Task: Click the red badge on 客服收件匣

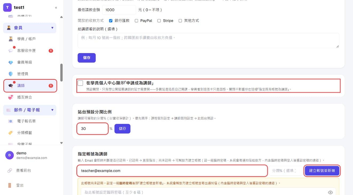Action: [x=51, y=51]
